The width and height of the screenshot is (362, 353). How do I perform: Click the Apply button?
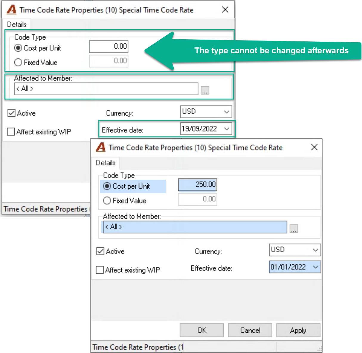click(298, 330)
